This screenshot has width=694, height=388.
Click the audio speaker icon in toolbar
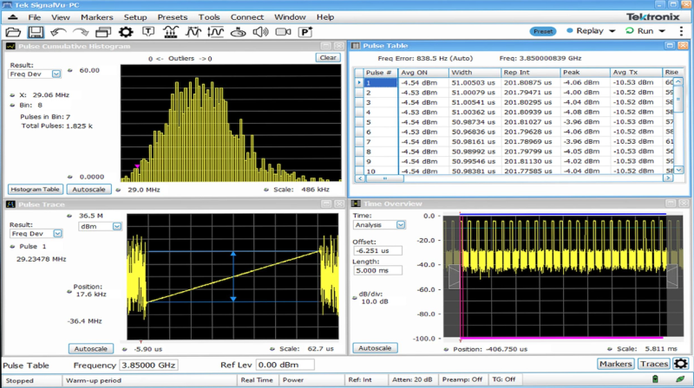point(260,32)
